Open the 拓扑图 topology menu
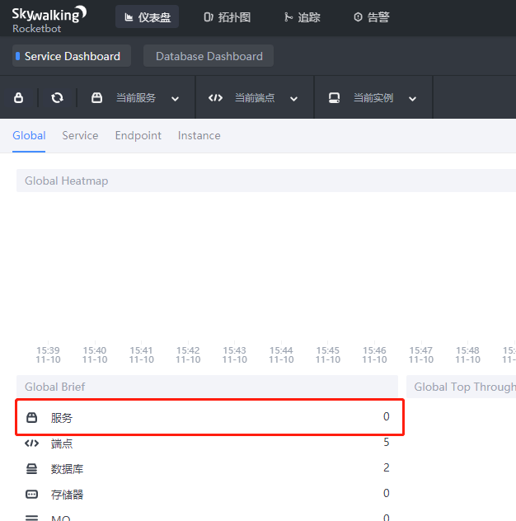 pyautogui.click(x=227, y=17)
